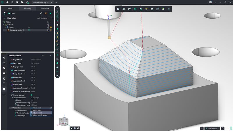
Task: Switch to the Simulation tab
Action: click(x=45, y=8)
